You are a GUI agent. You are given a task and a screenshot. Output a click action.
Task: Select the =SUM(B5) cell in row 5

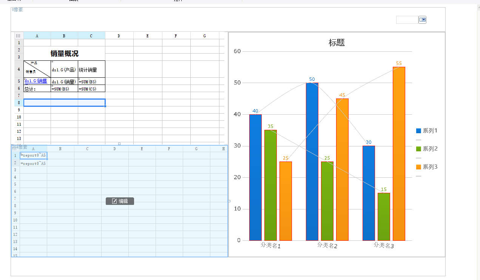(x=91, y=81)
